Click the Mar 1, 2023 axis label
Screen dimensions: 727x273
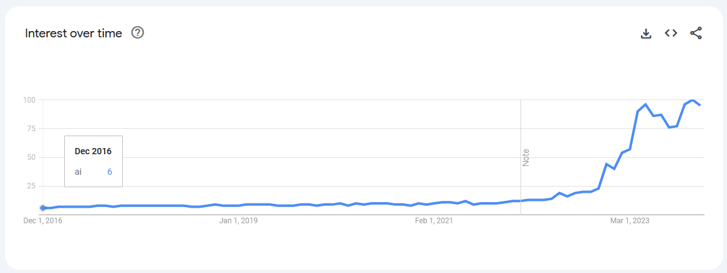tap(629, 221)
